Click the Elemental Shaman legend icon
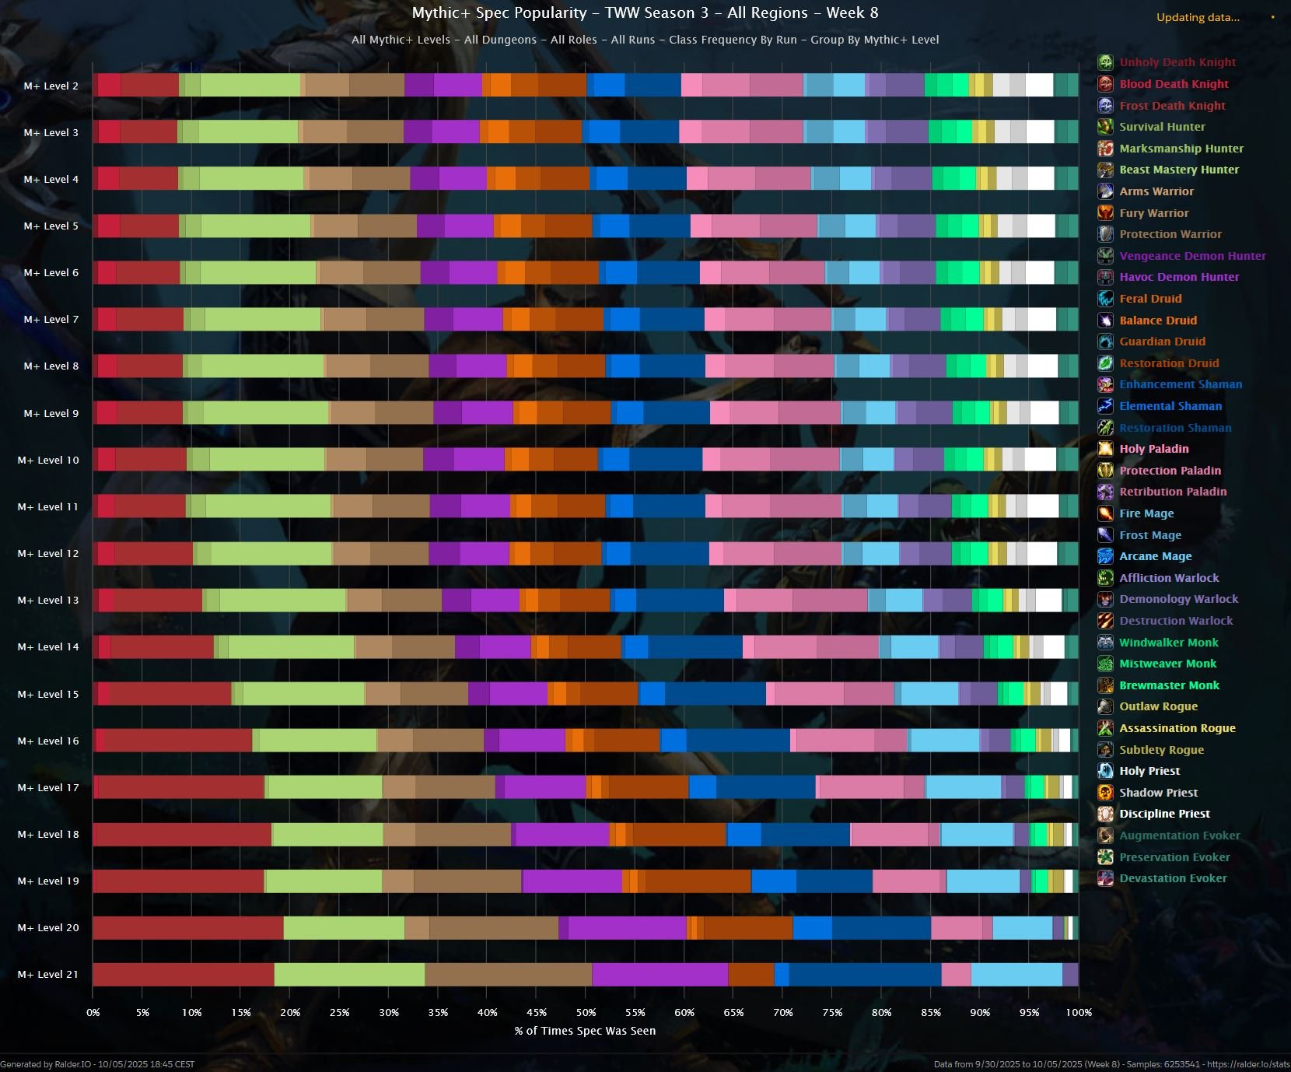This screenshot has width=1291, height=1072. [1105, 406]
